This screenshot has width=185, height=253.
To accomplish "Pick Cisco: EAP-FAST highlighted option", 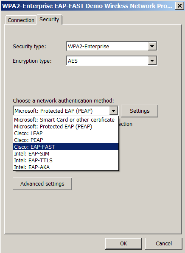I will pos(66,147).
